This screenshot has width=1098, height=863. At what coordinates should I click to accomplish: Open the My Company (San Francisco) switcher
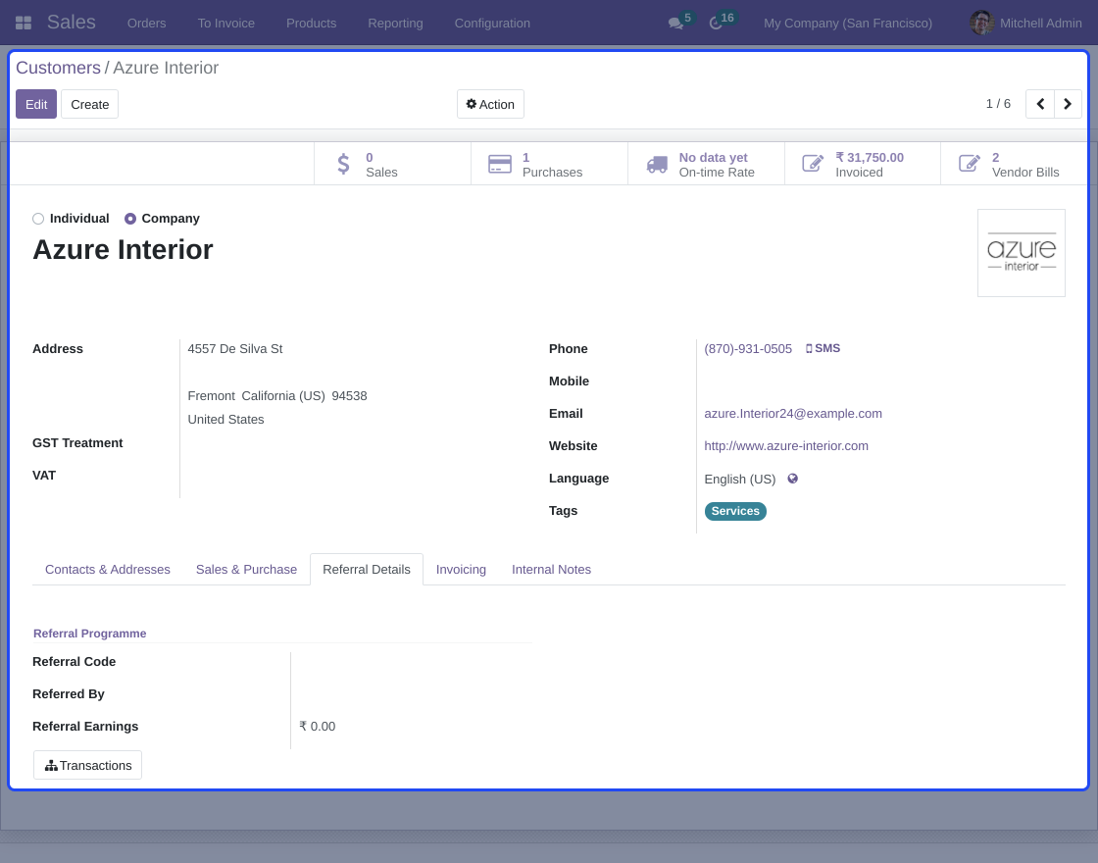848,24
